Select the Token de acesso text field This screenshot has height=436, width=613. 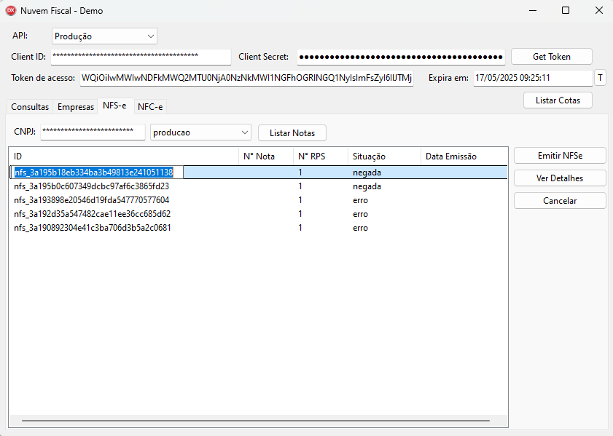point(246,78)
